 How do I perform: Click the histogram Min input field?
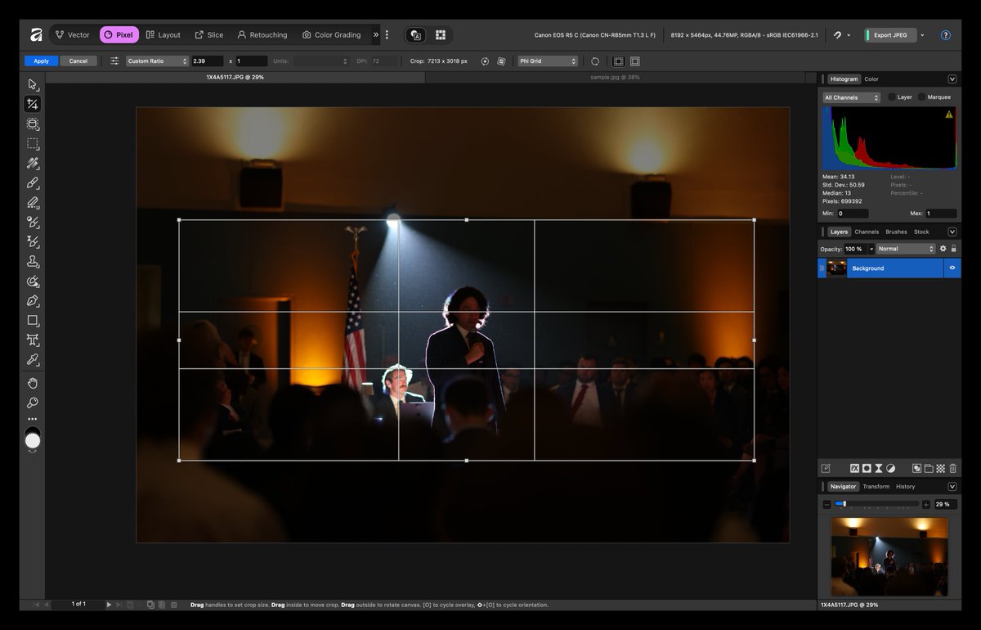tap(852, 214)
